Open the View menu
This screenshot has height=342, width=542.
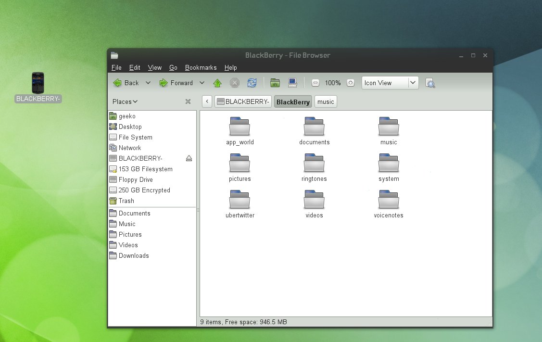pyautogui.click(x=155, y=68)
